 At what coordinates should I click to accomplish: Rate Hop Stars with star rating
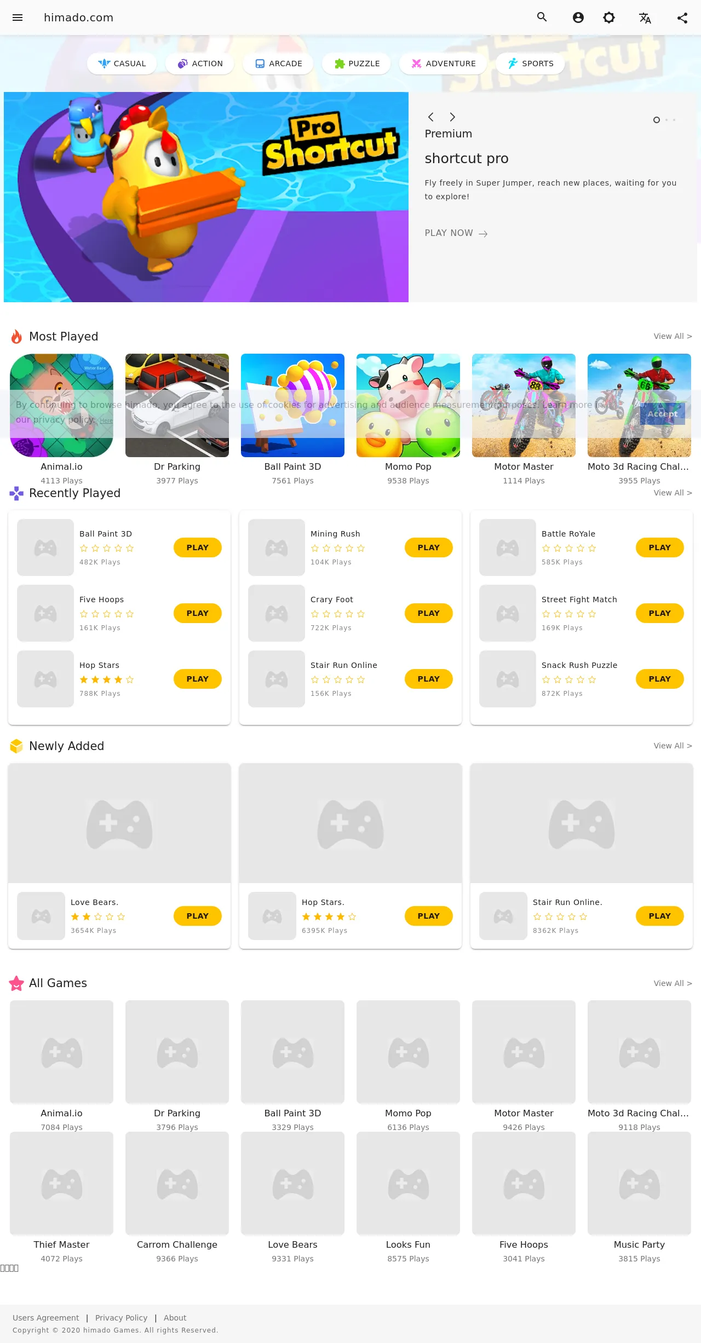pos(107,679)
